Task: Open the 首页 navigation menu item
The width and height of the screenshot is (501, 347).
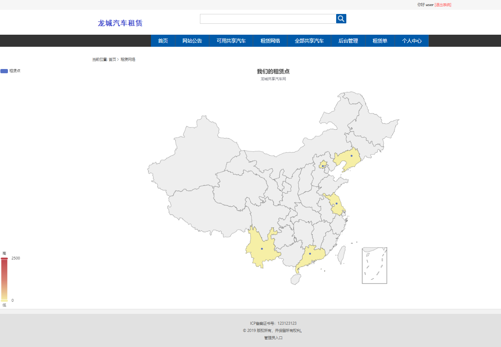Action: [x=163, y=41]
